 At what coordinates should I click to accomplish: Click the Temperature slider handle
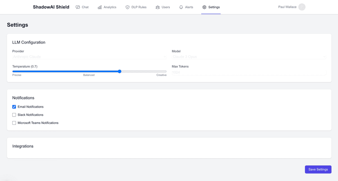(x=120, y=71)
